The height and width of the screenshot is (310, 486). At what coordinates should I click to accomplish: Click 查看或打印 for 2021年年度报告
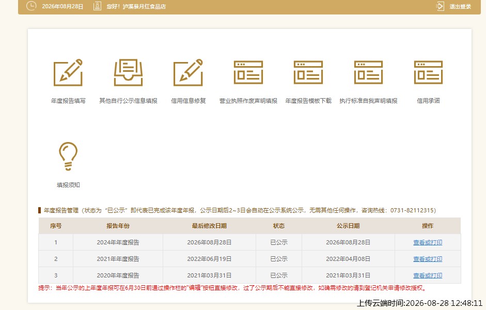click(428, 259)
